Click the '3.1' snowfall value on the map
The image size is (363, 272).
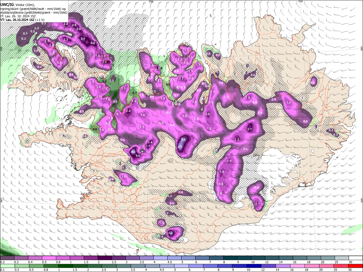click(x=83, y=39)
